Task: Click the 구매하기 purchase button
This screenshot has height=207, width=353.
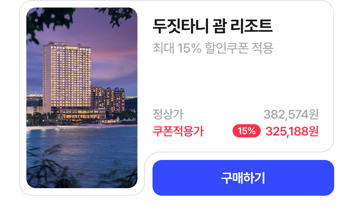Action: 243,178
